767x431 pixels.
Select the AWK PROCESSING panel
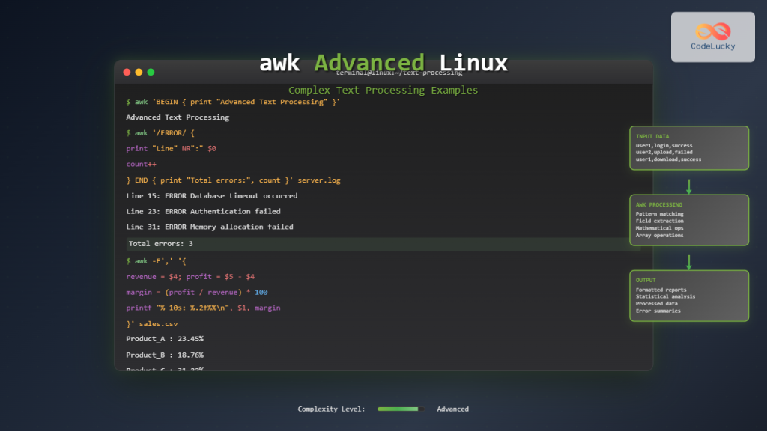click(x=688, y=219)
